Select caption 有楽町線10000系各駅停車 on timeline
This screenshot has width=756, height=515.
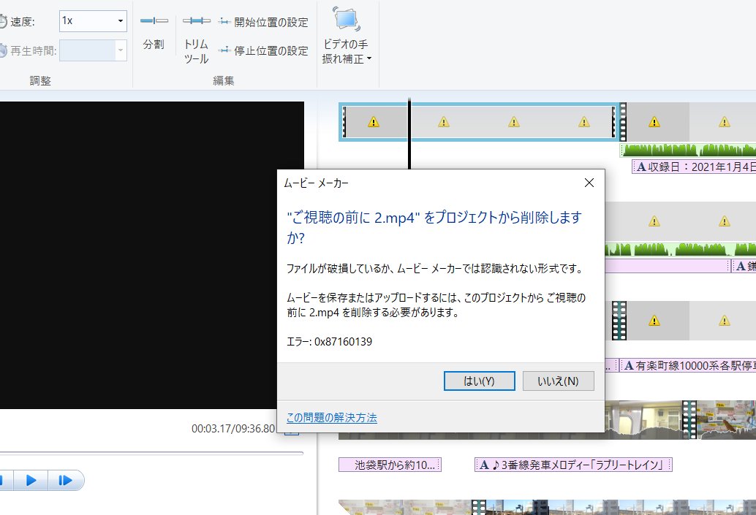point(689,366)
